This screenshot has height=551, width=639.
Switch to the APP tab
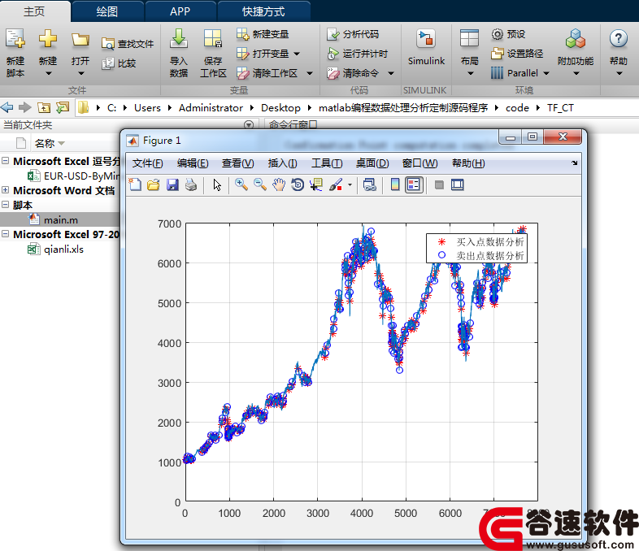[180, 11]
